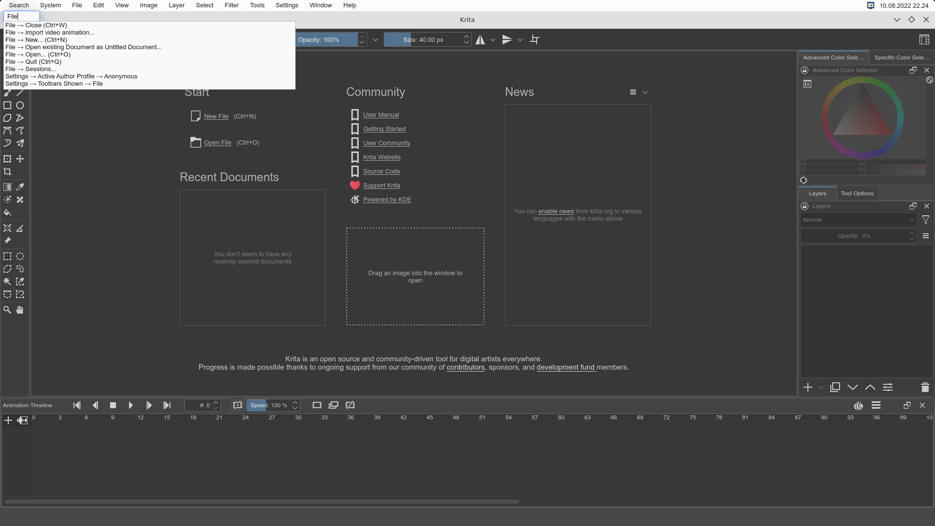Screen dimensions: 935x526
Task: Pick a color with the Color Sampler tool
Action: (20, 187)
